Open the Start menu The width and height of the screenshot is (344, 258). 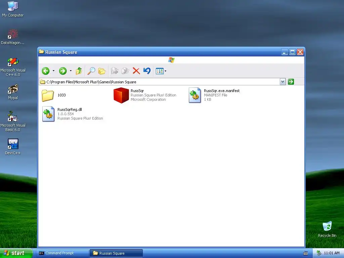point(16,253)
